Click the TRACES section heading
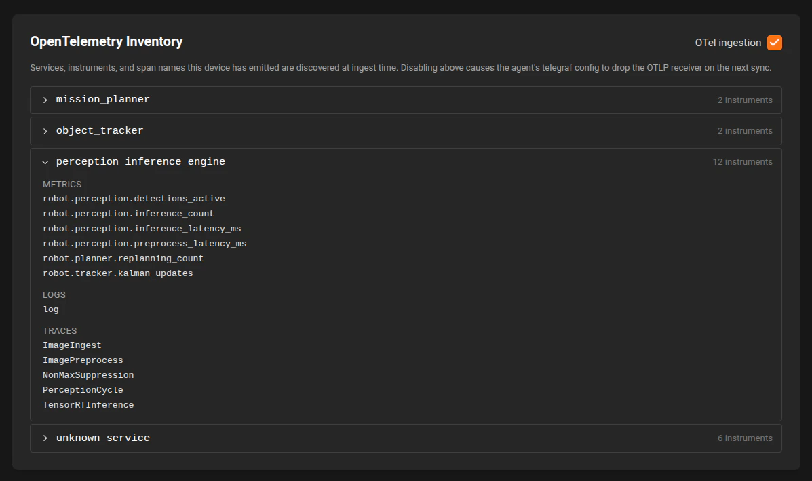 click(x=60, y=331)
